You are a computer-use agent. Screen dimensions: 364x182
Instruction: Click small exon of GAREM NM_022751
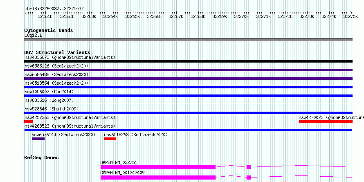click(249, 167)
